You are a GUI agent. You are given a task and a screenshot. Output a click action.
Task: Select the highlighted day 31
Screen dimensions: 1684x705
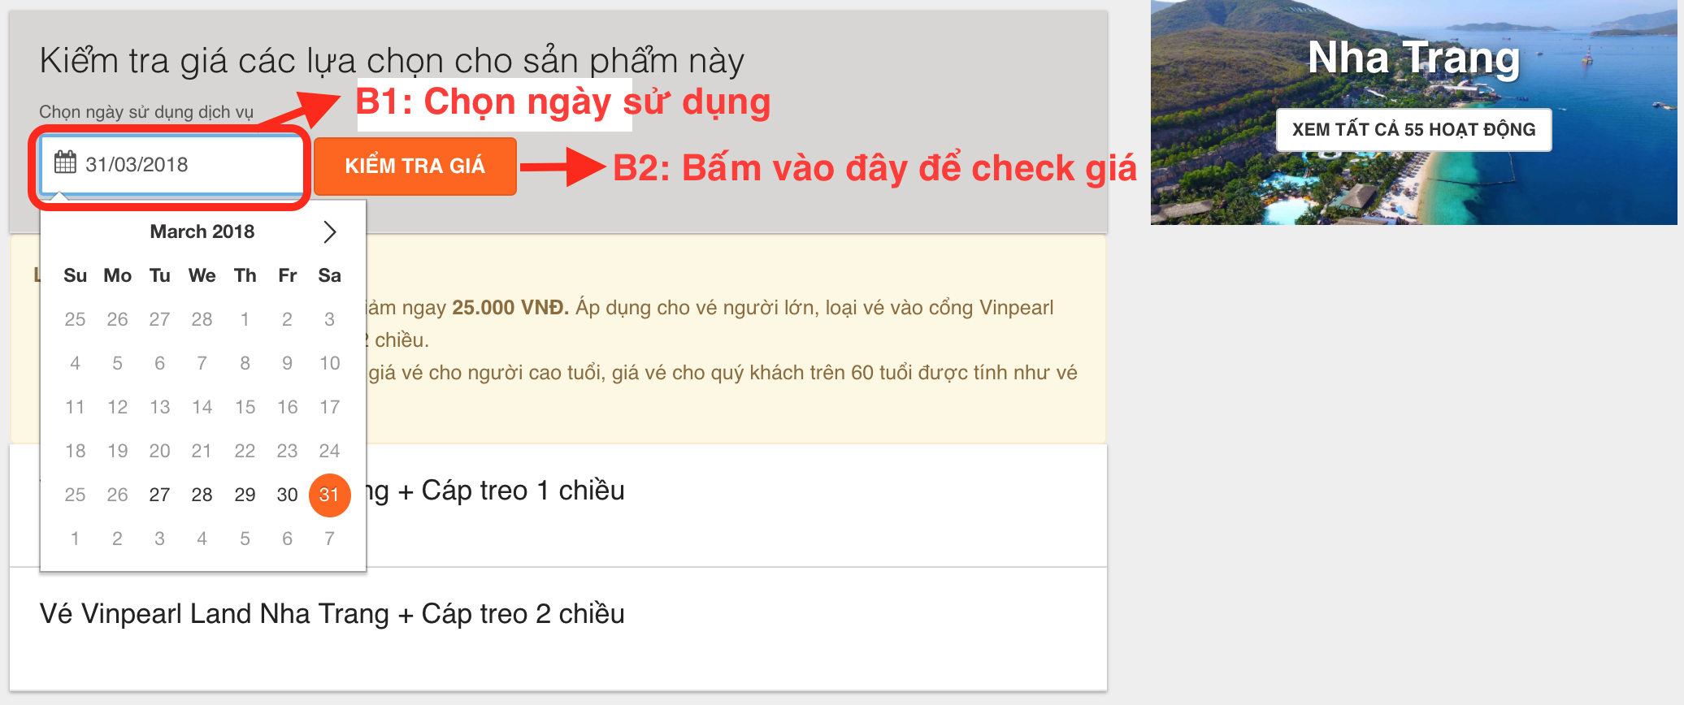pos(329,495)
